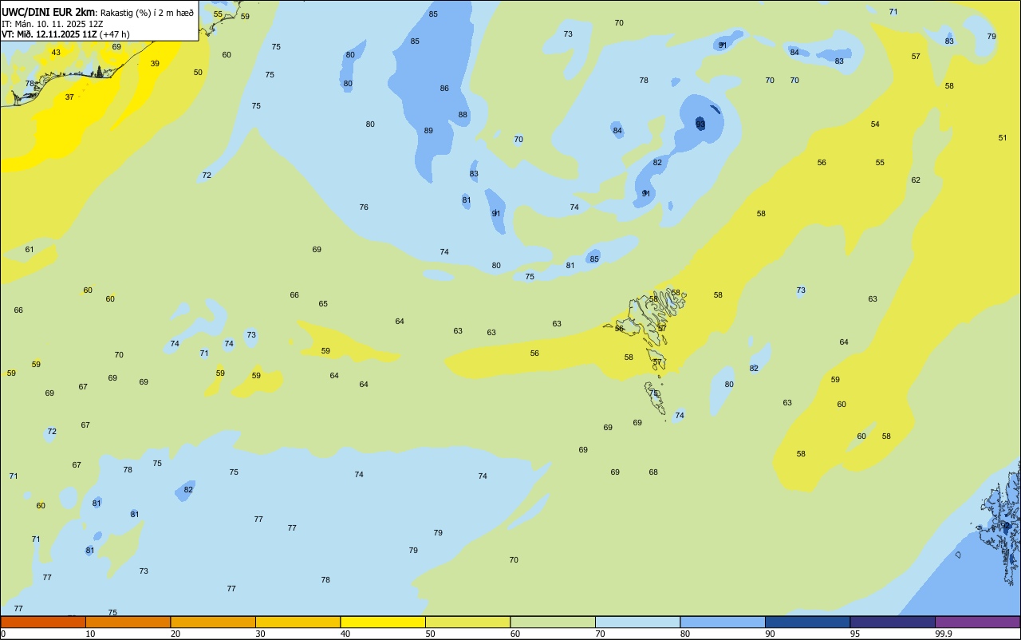The image size is (1021, 640).
Task: Click the humidity value 65 on the map
Action: click(323, 304)
